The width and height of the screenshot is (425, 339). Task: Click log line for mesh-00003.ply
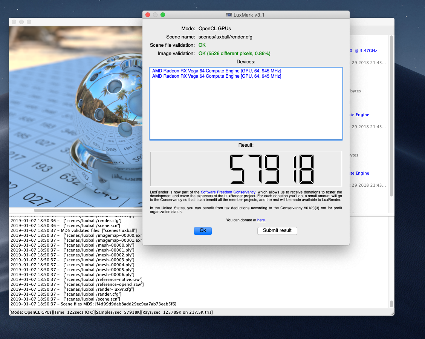72,260
